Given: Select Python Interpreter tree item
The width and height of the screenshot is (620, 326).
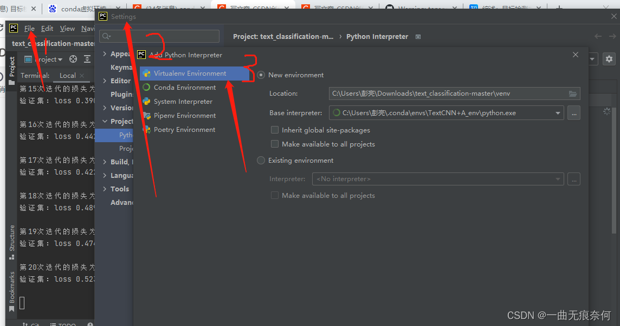Looking at the screenshot, I should tap(114, 135).
